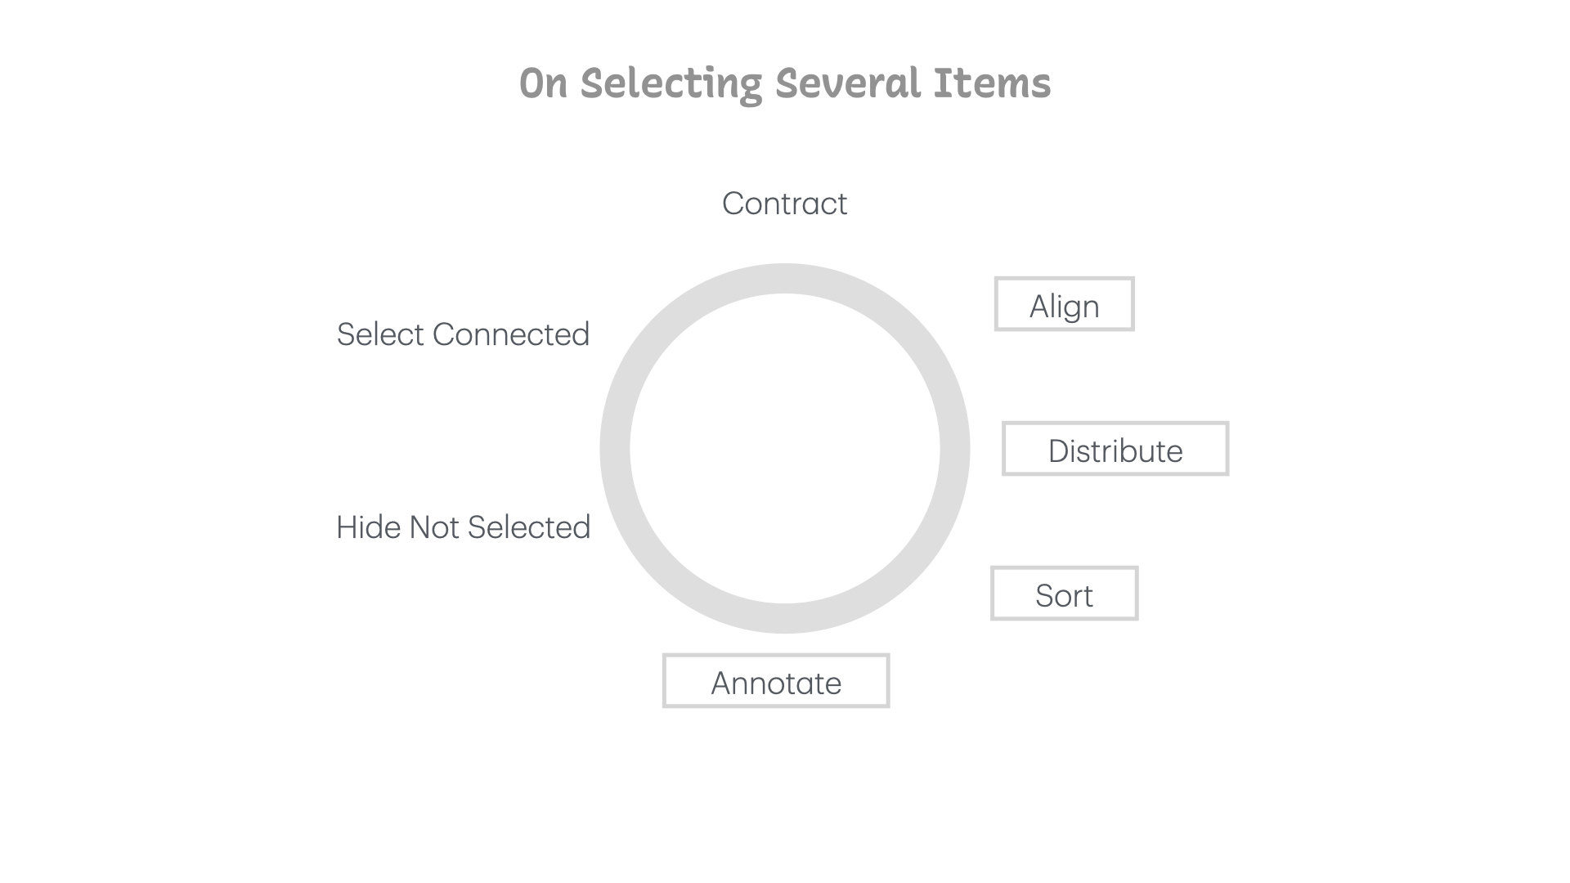Viewport: 1570px width, 883px height.
Task: Choose Contract in the radial menu
Action: tap(784, 204)
